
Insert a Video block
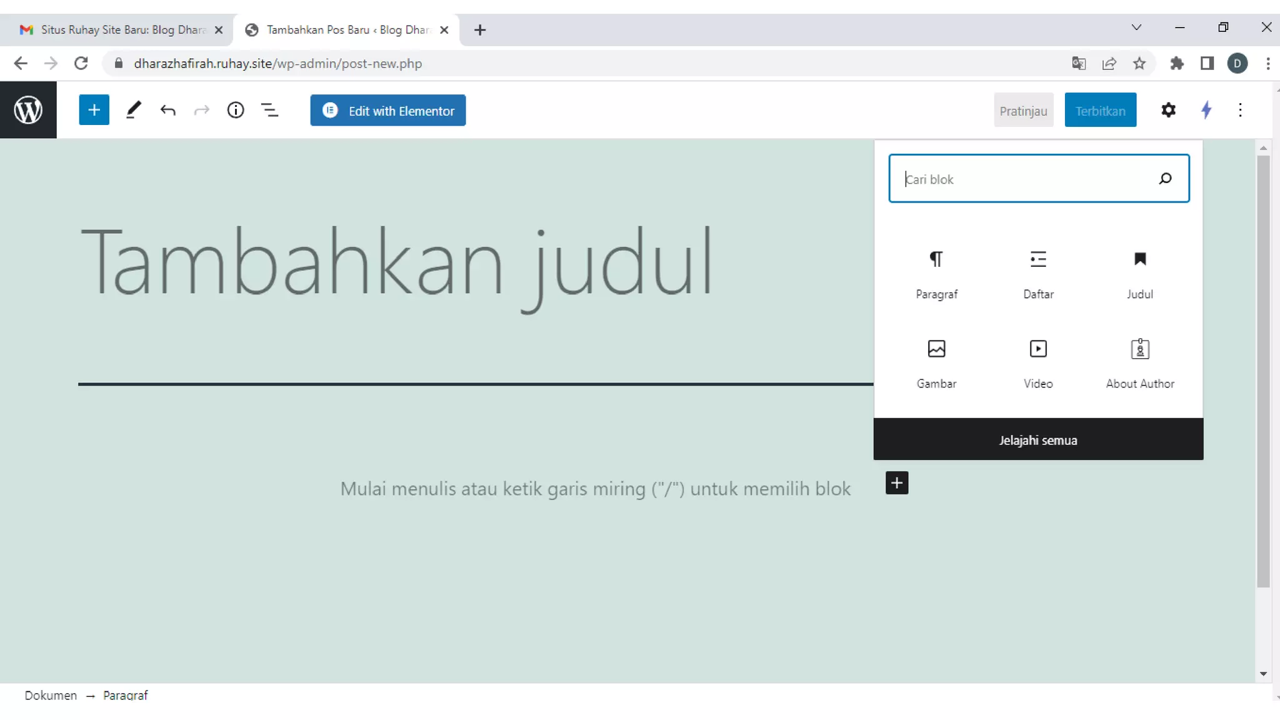1038,363
